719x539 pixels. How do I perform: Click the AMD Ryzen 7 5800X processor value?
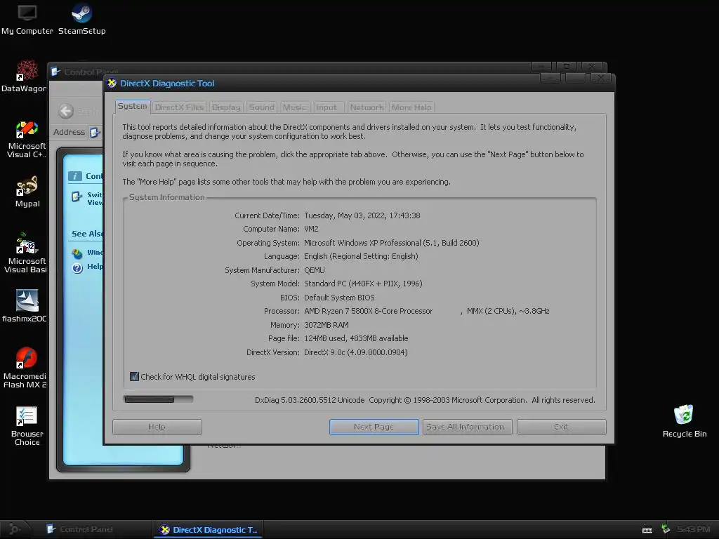click(x=426, y=311)
